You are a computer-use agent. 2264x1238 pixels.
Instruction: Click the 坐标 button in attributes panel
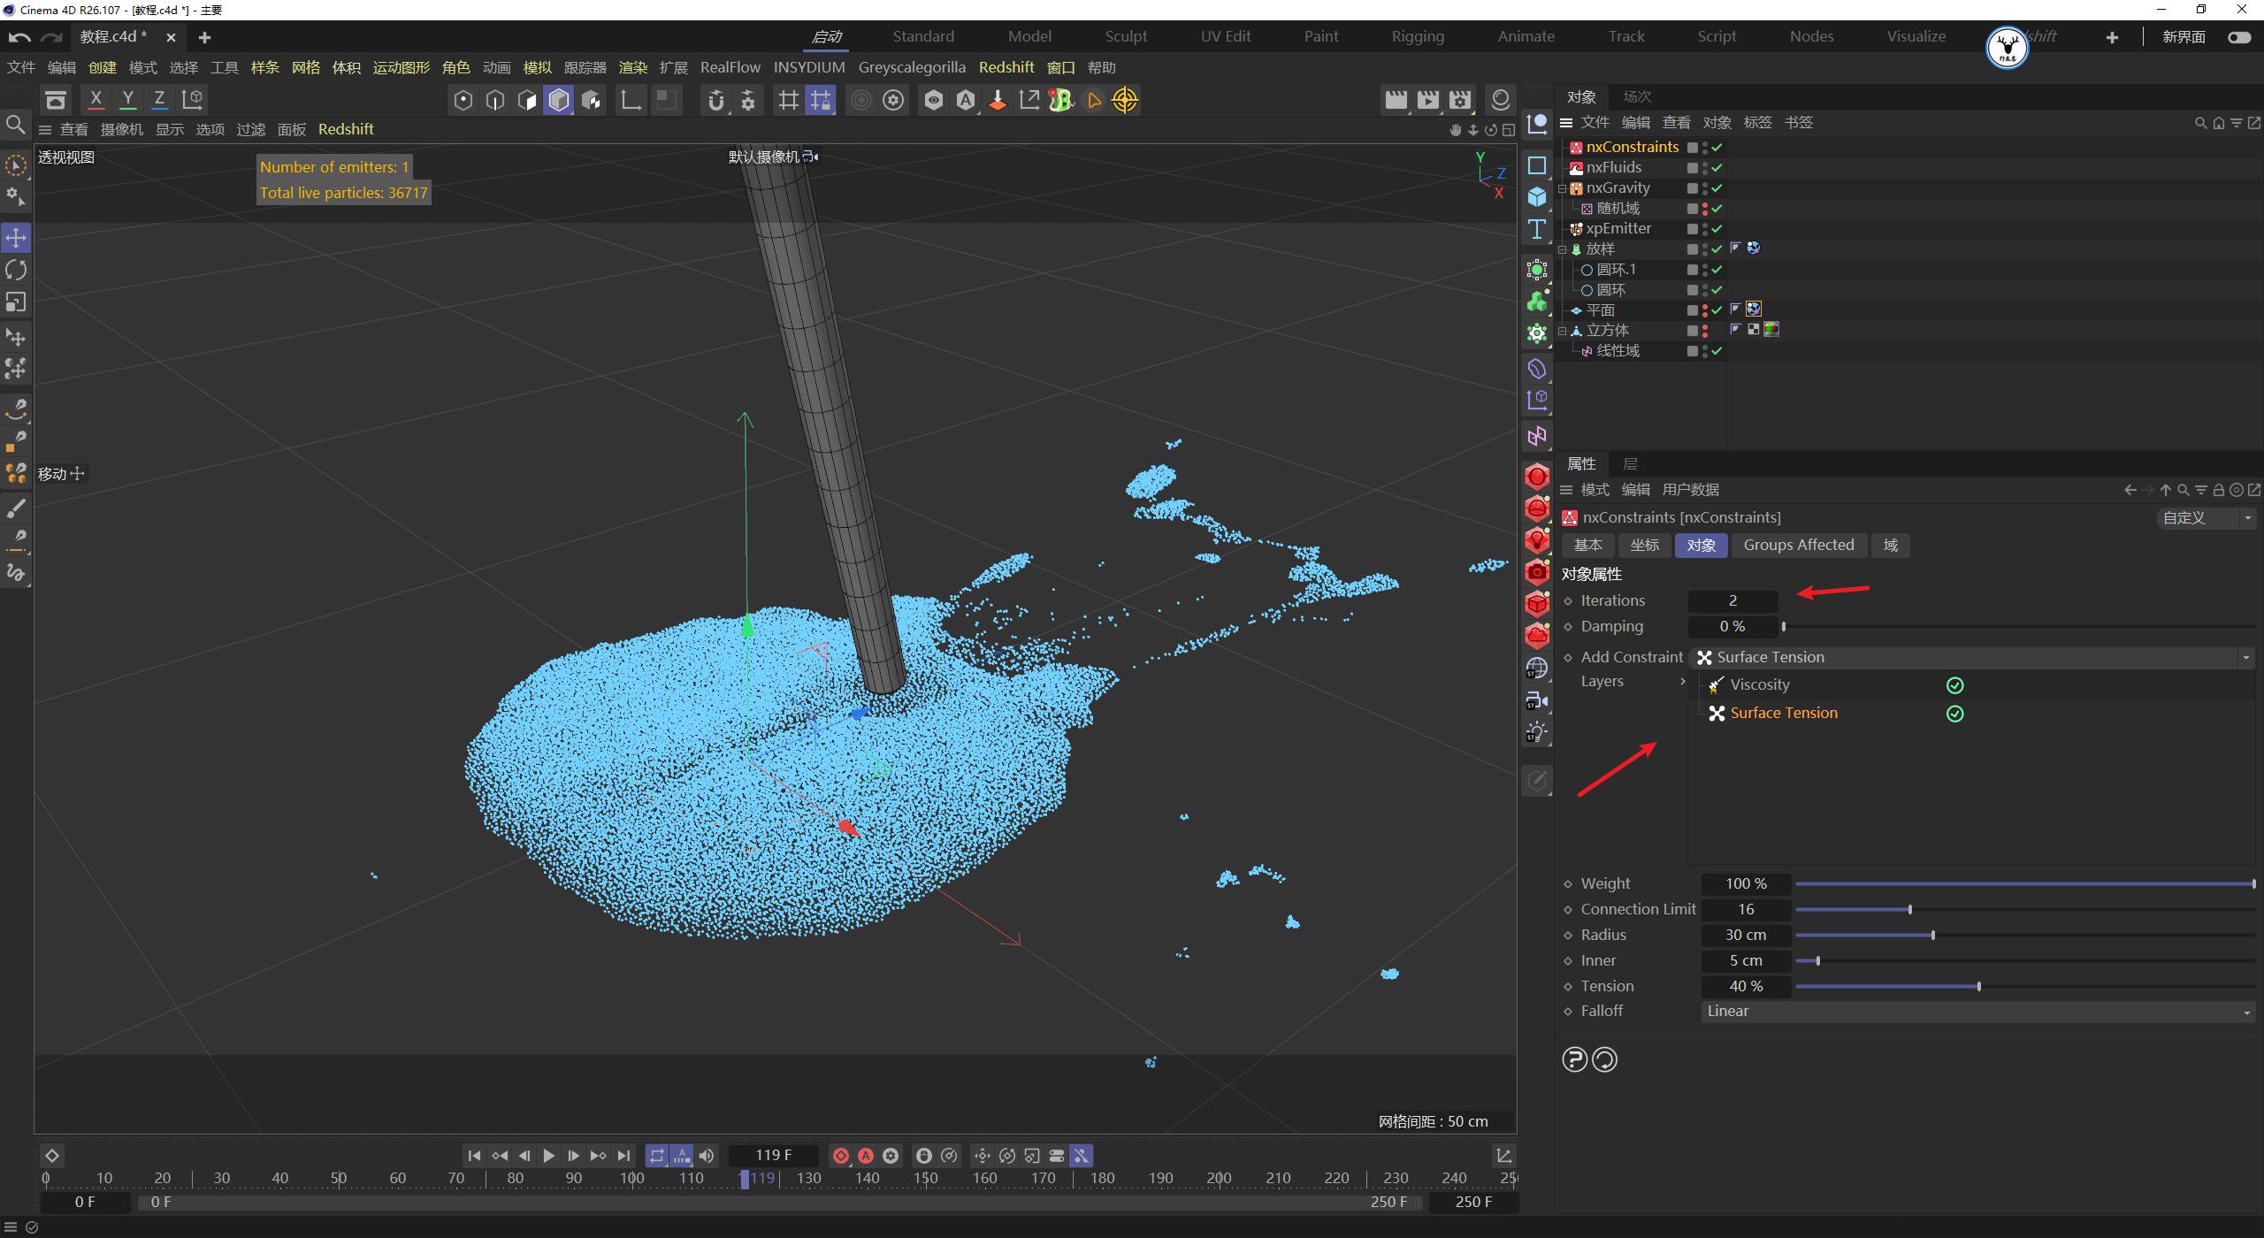pyautogui.click(x=1644, y=545)
